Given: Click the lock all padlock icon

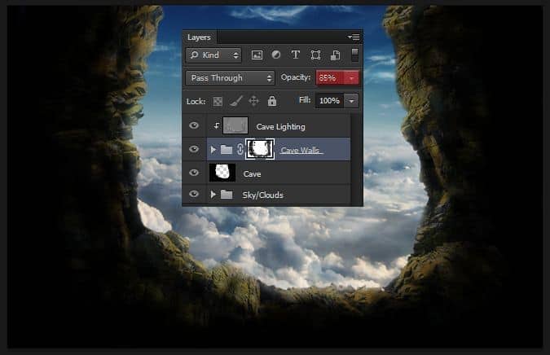Looking at the screenshot, I should [272, 101].
